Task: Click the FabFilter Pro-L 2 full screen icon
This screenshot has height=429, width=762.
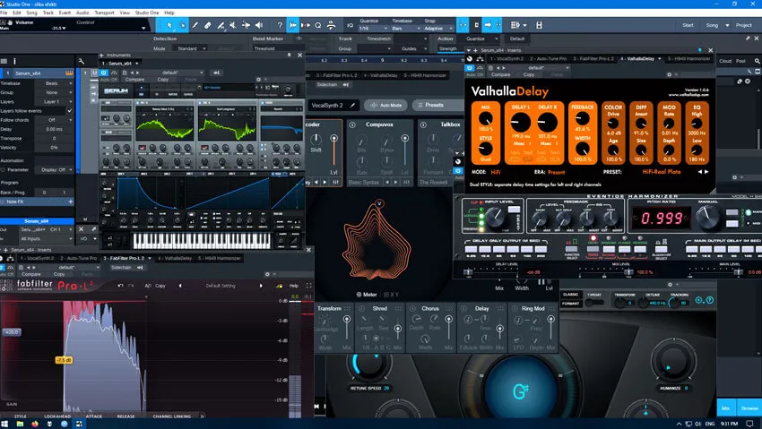Action: click(x=308, y=286)
